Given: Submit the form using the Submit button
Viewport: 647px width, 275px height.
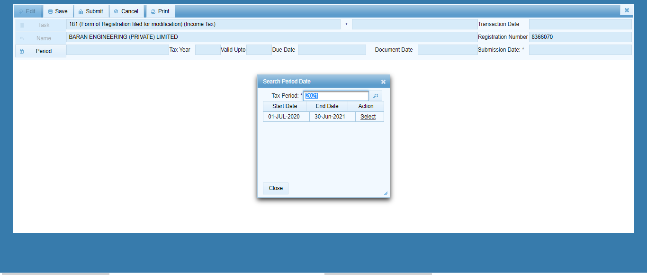Looking at the screenshot, I should [x=91, y=11].
